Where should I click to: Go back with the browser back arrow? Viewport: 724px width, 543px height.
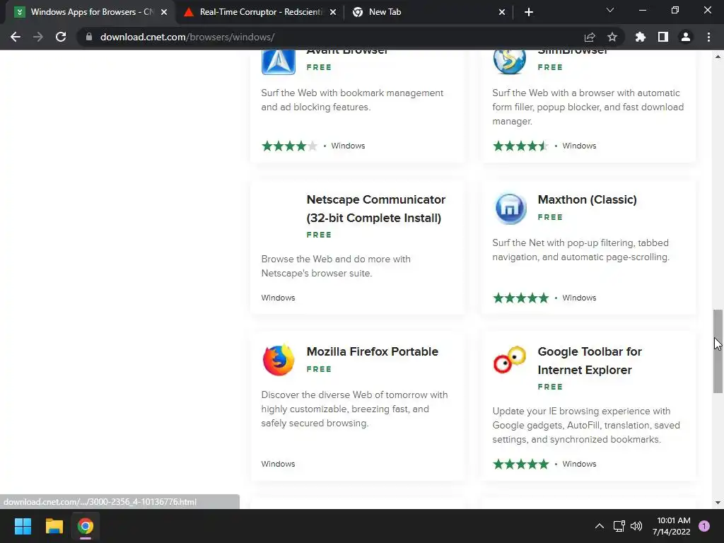tap(16, 37)
